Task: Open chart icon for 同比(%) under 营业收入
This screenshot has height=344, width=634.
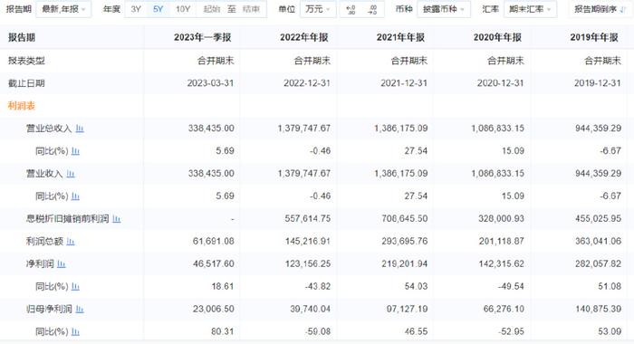Action: click(75, 196)
